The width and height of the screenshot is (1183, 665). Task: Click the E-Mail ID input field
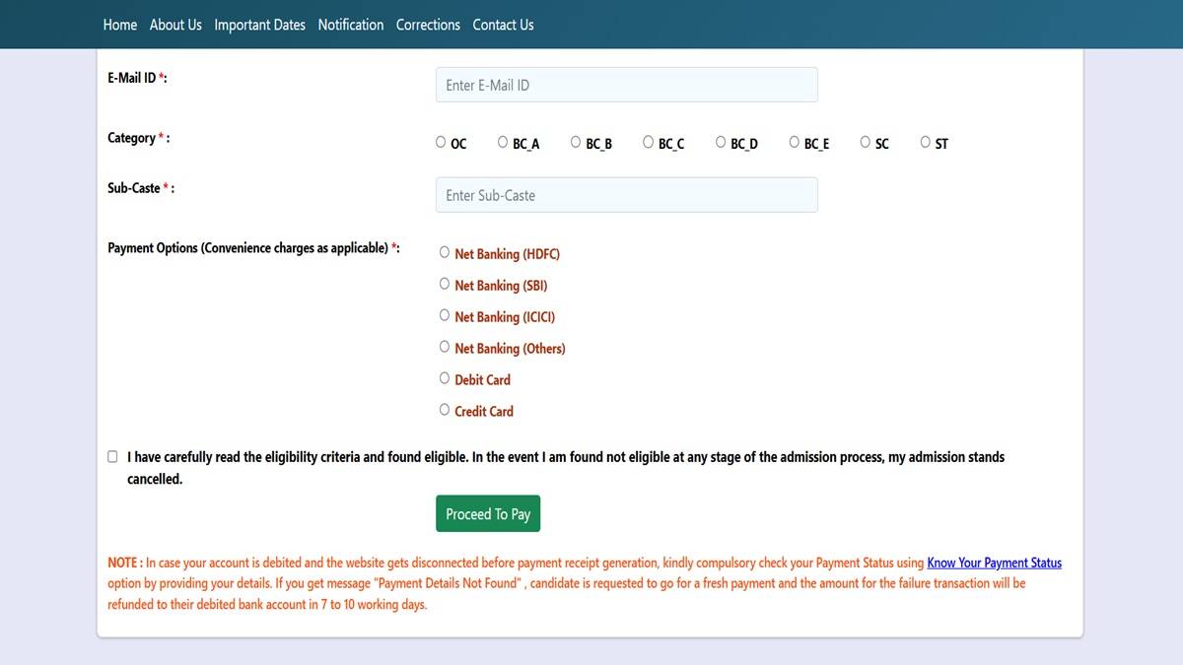pos(626,85)
